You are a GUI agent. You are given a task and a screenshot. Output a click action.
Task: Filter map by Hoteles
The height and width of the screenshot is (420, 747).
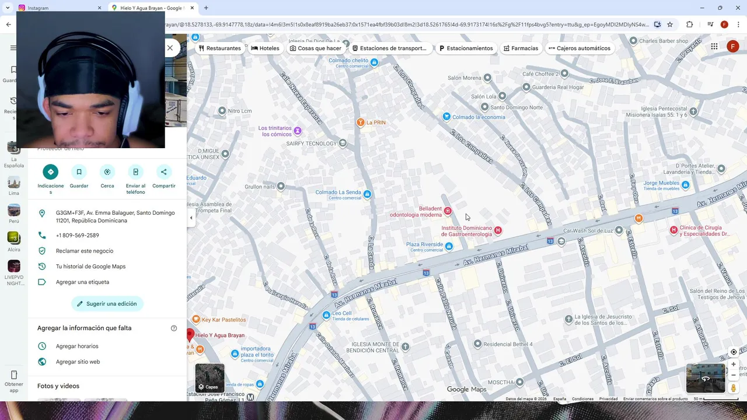pyautogui.click(x=266, y=48)
